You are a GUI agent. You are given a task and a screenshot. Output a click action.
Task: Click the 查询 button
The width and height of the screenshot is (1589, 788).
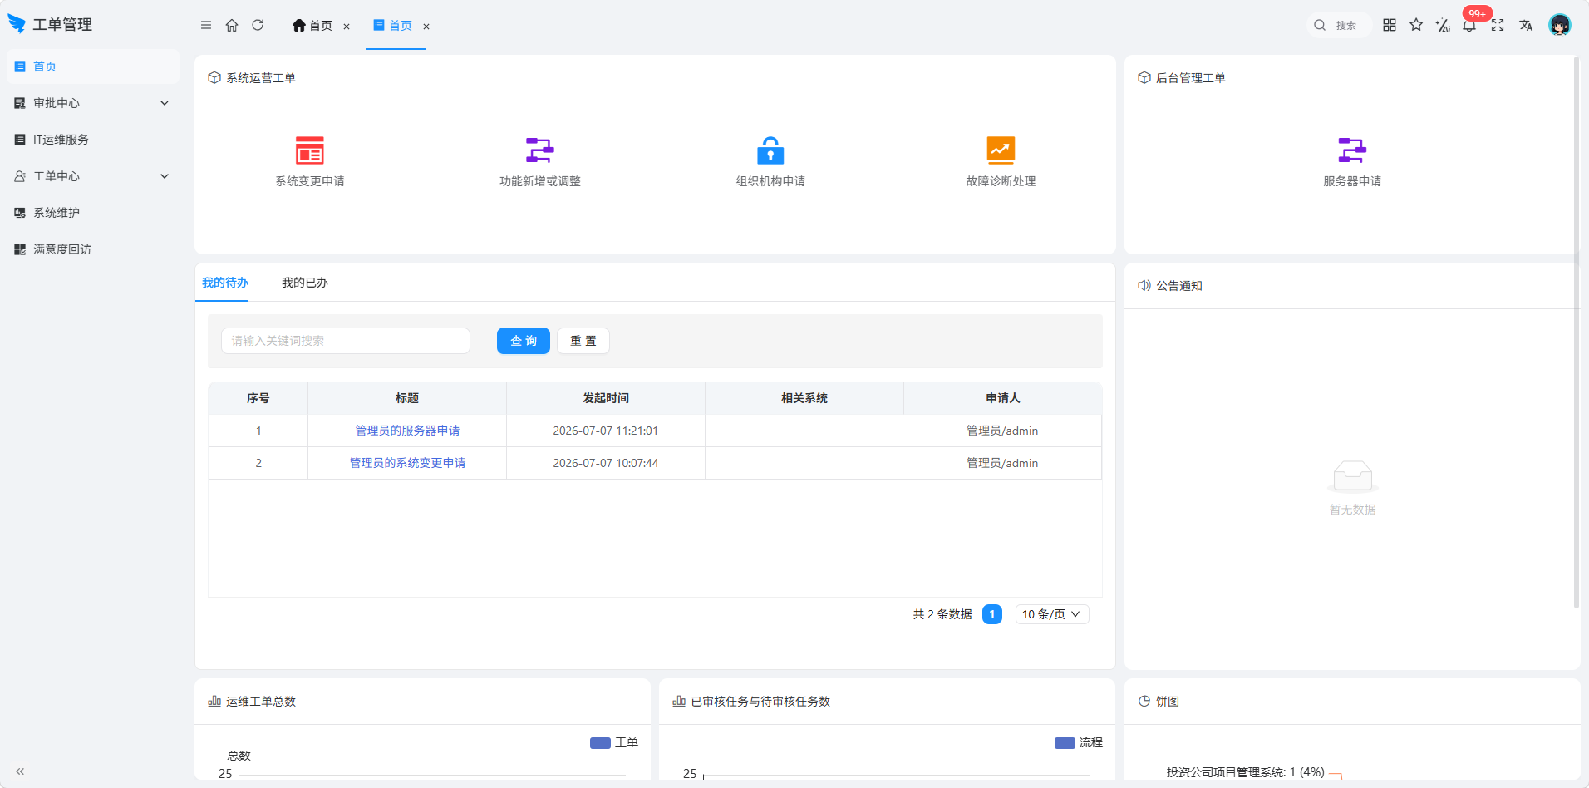point(524,341)
